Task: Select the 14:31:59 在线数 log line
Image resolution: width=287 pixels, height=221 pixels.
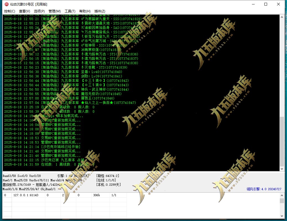Action: [x=49, y=165]
